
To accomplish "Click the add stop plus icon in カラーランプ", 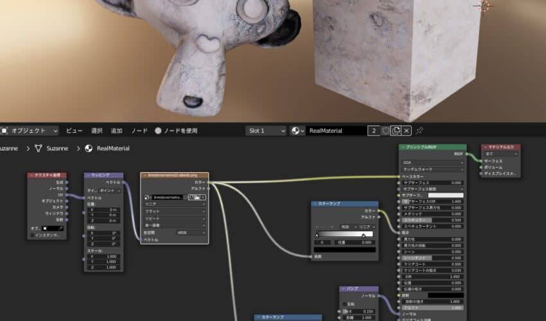I will pyautogui.click(x=317, y=227).
